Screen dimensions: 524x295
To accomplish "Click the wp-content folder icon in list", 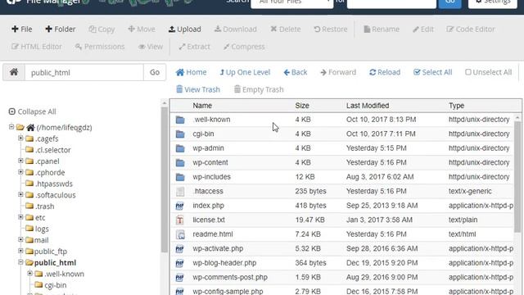I will click(180, 162).
